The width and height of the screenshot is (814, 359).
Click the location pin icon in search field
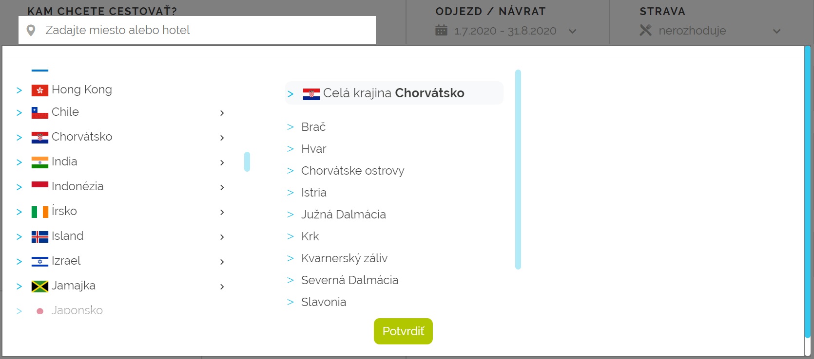pyautogui.click(x=31, y=31)
